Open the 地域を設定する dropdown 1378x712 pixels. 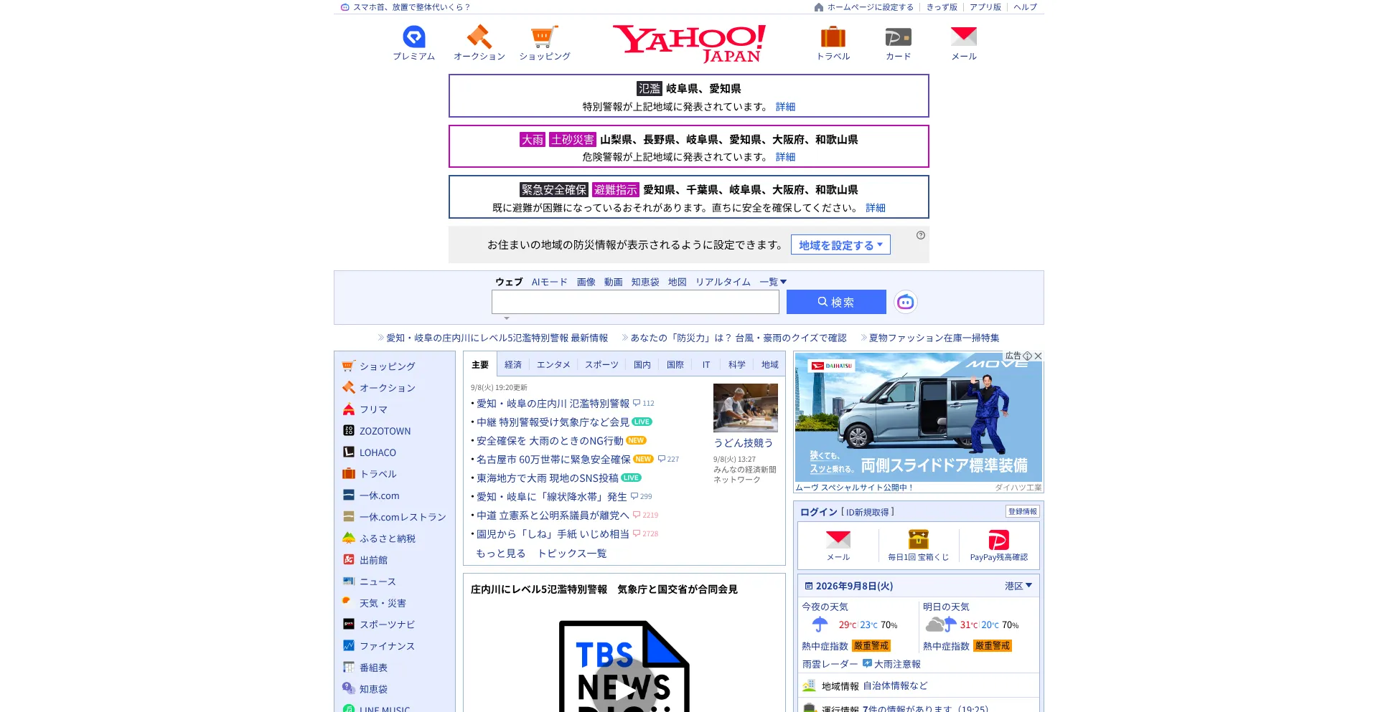(840, 245)
